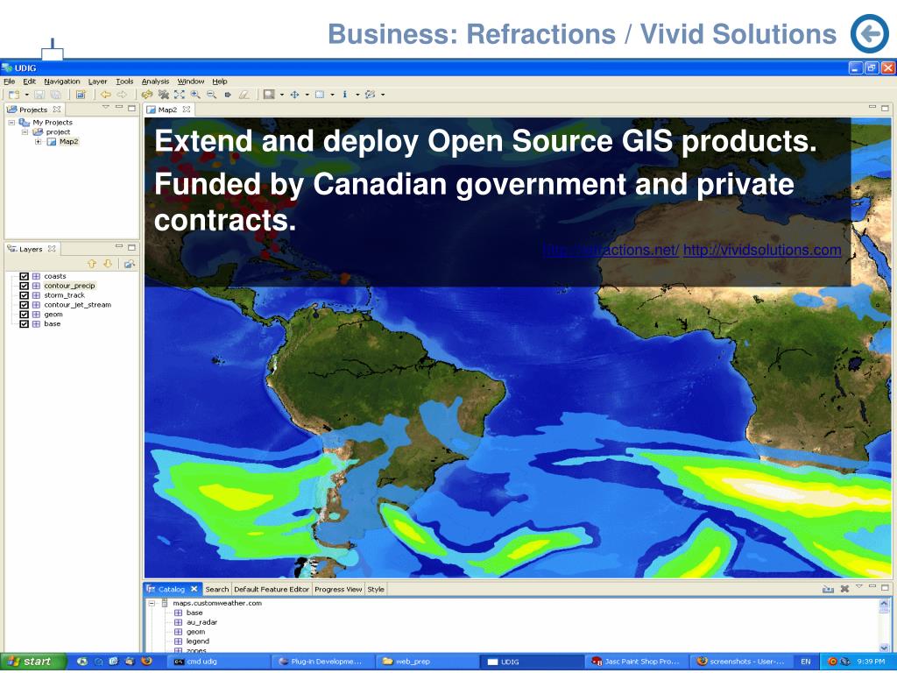The width and height of the screenshot is (897, 673).
Task: Click the Windows start button
Action: [x=32, y=662]
